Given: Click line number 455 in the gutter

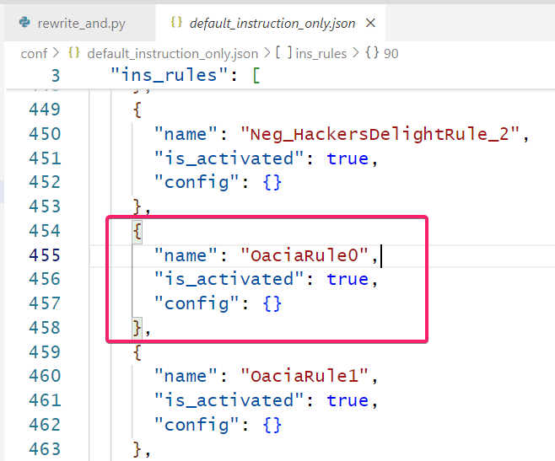Looking at the screenshot, I should tap(45, 255).
